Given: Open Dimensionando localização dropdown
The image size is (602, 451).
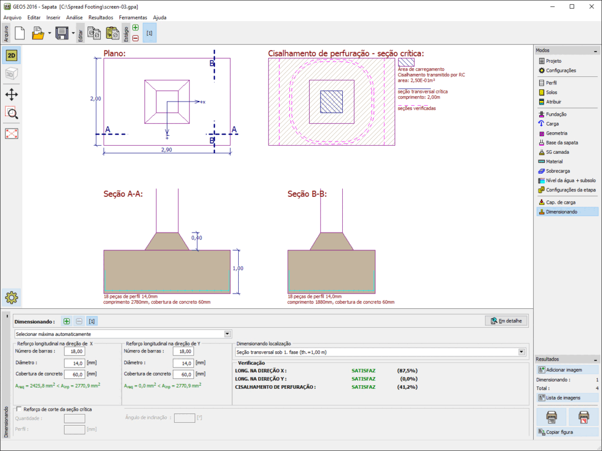Looking at the screenshot, I should tap(380, 352).
